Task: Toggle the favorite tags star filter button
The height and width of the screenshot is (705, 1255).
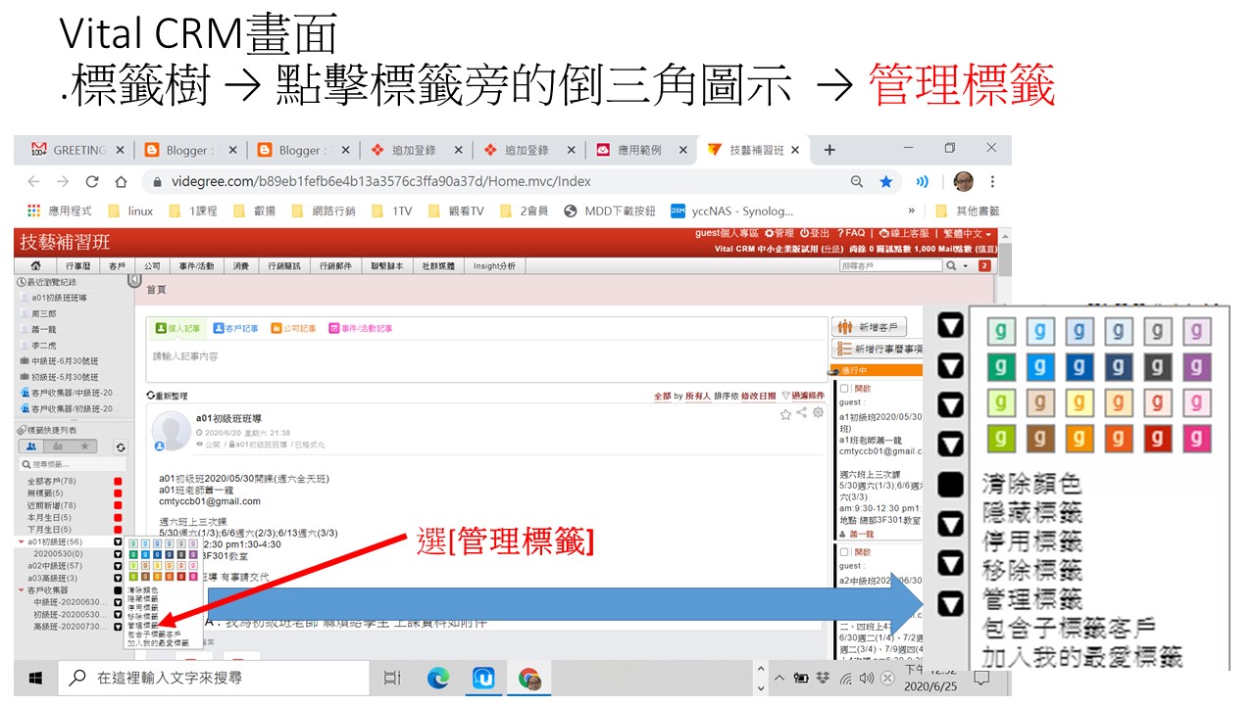Action: click(83, 446)
